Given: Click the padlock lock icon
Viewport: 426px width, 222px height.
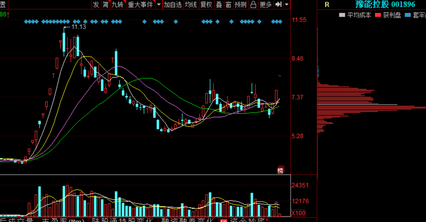Looking at the screenshot, I should pyautogui.click(x=253, y=4).
